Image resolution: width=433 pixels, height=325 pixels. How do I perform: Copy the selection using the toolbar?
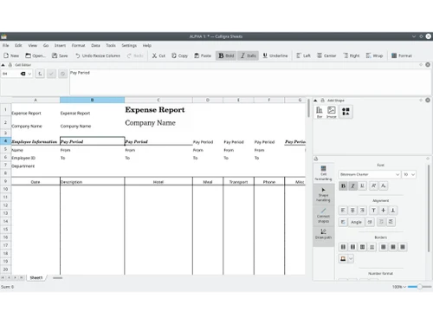pyautogui.click(x=179, y=55)
